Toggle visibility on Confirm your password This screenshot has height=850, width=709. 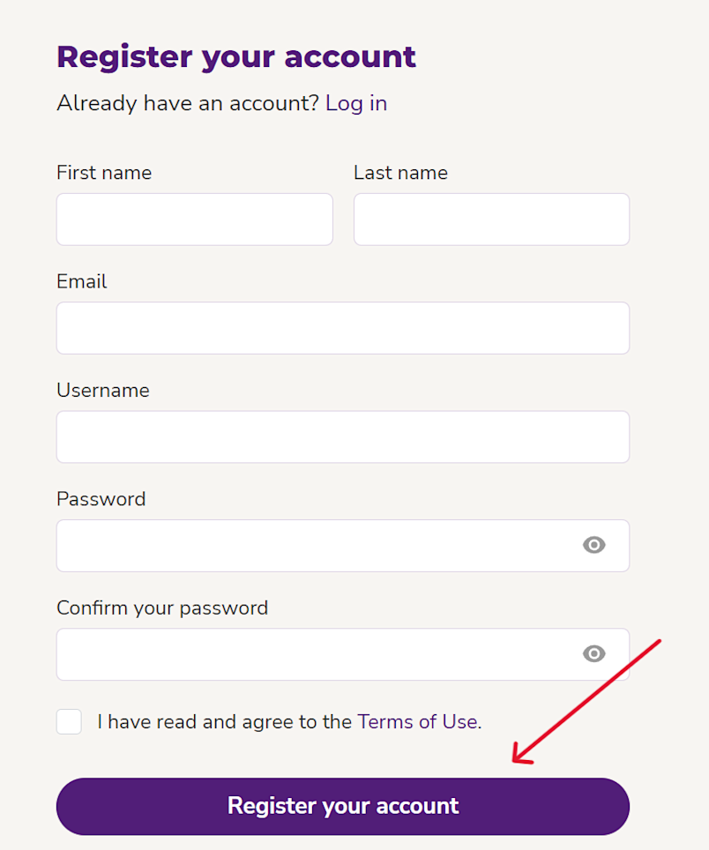(x=593, y=654)
